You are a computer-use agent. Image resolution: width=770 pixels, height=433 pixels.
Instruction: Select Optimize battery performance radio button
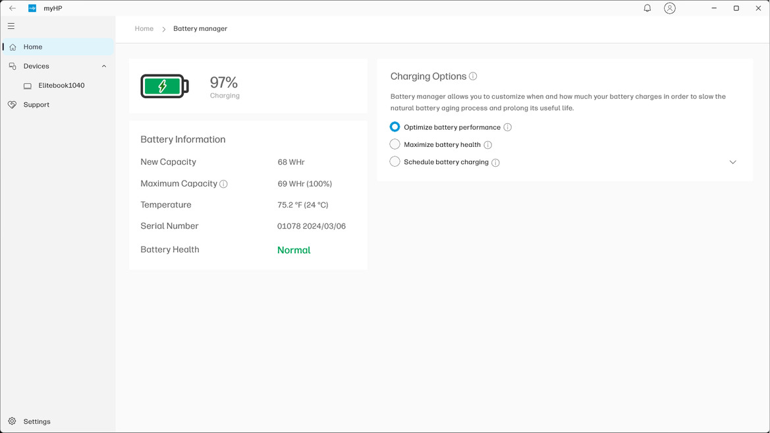pos(395,127)
